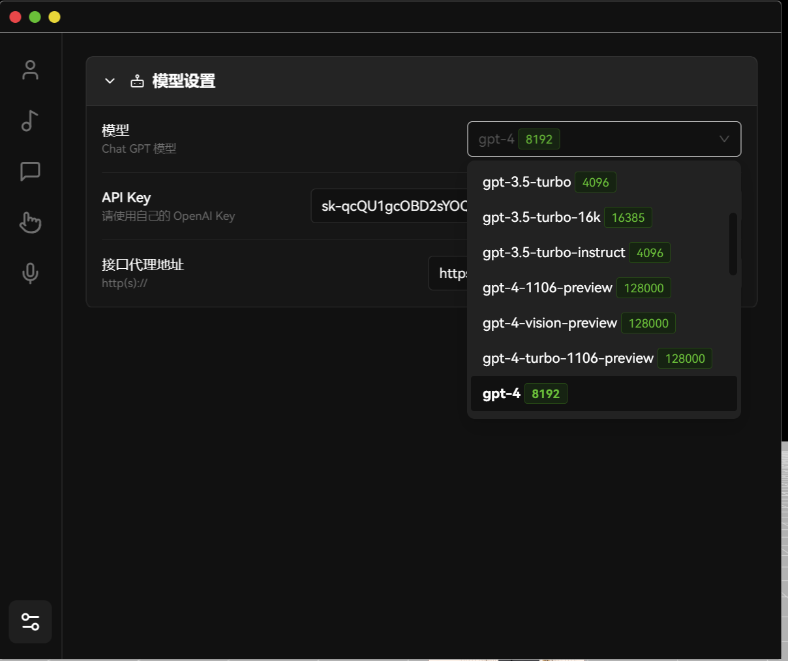Click the green window button
788x661 pixels.
click(35, 17)
